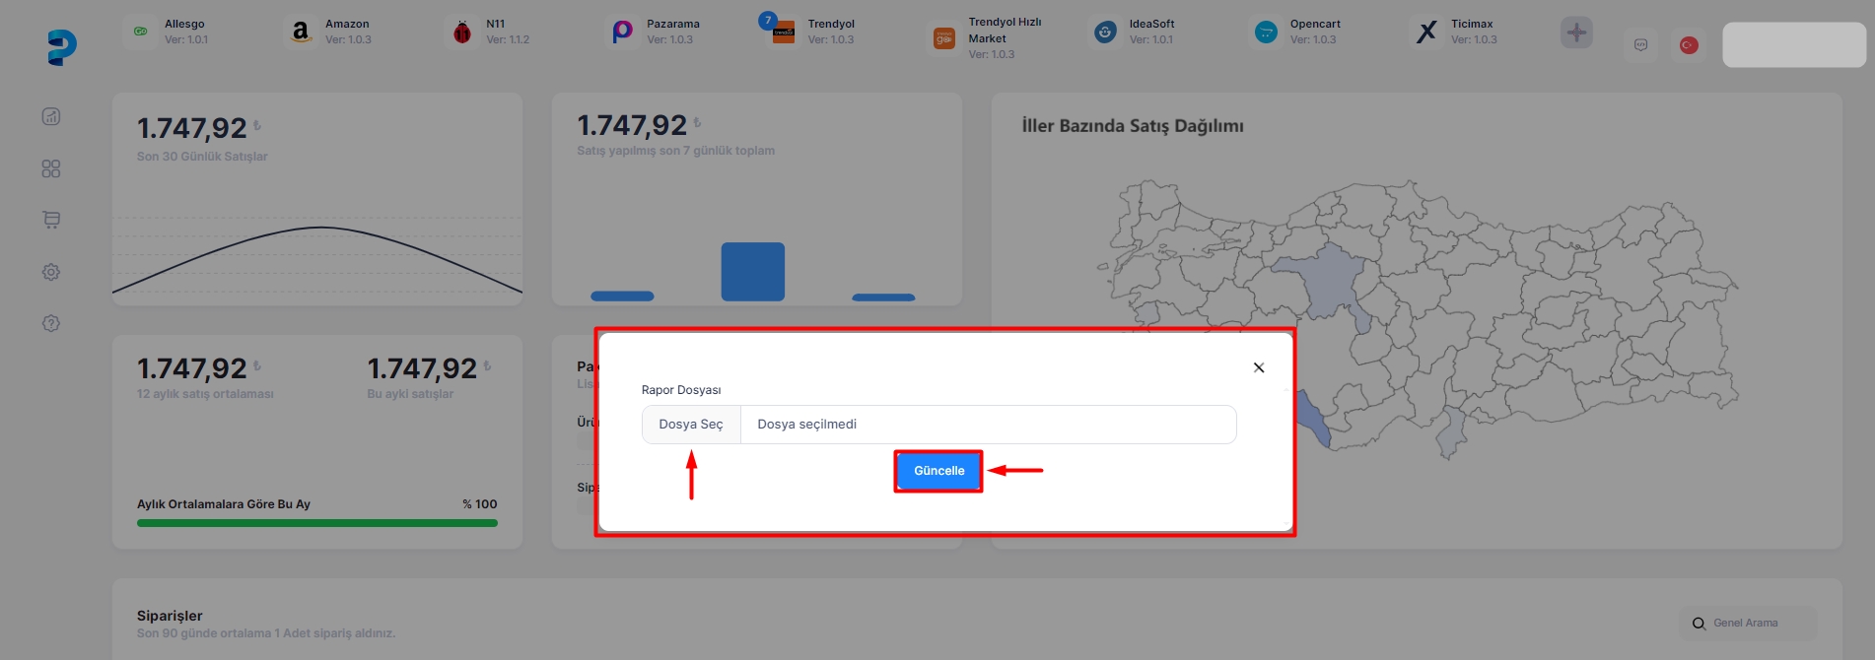Image resolution: width=1875 pixels, height=660 pixels.
Task: Open the Pazarama marketplace icon
Action: click(x=622, y=32)
